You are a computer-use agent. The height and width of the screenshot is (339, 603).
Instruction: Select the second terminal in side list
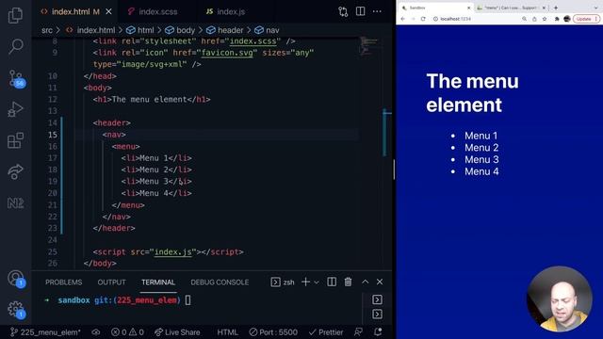tap(377, 314)
